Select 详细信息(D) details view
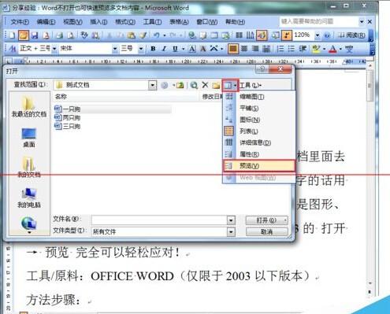Viewport: 390px width, 314px height. point(258,142)
